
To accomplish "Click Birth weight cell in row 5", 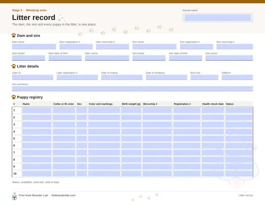I will pyautogui.click(x=131, y=139).
